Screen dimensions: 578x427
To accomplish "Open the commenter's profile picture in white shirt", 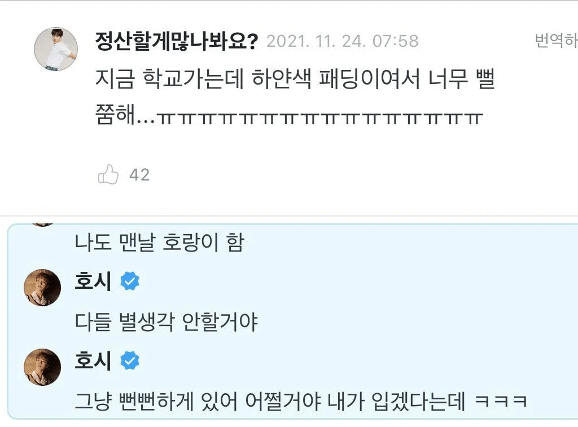I will [x=56, y=49].
